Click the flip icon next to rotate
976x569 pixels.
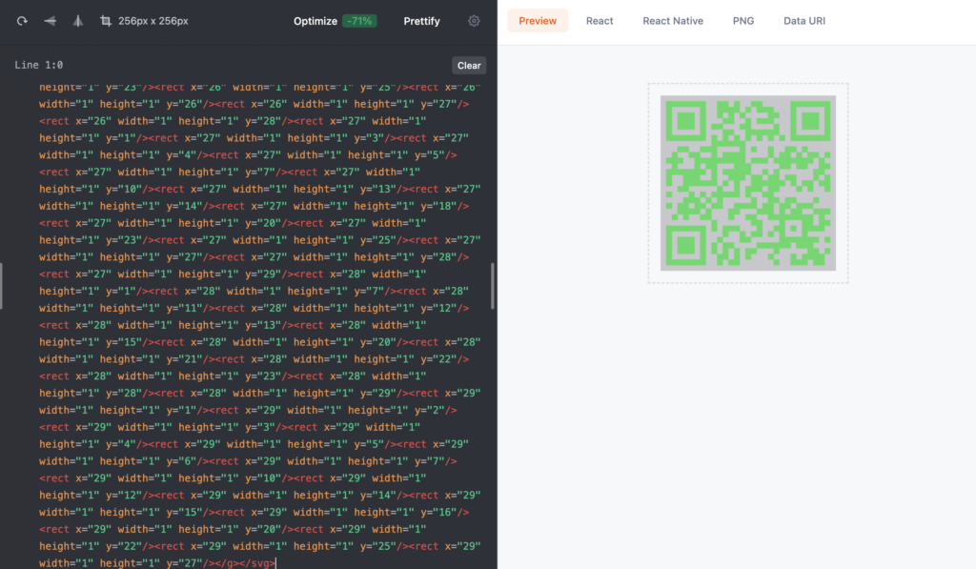point(50,21)
